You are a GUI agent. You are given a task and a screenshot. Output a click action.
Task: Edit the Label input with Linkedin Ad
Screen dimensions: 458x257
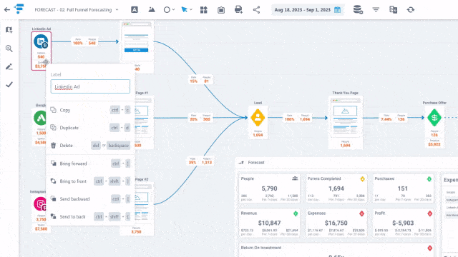click(90, 86)
